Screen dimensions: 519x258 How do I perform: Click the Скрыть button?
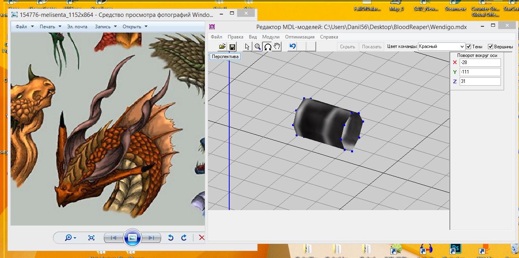pyautogui.click(x=348, y=47)
